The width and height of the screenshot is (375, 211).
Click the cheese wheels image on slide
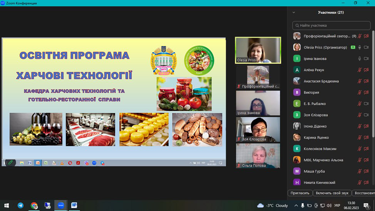pyautogui.click(x=144, y=129)
